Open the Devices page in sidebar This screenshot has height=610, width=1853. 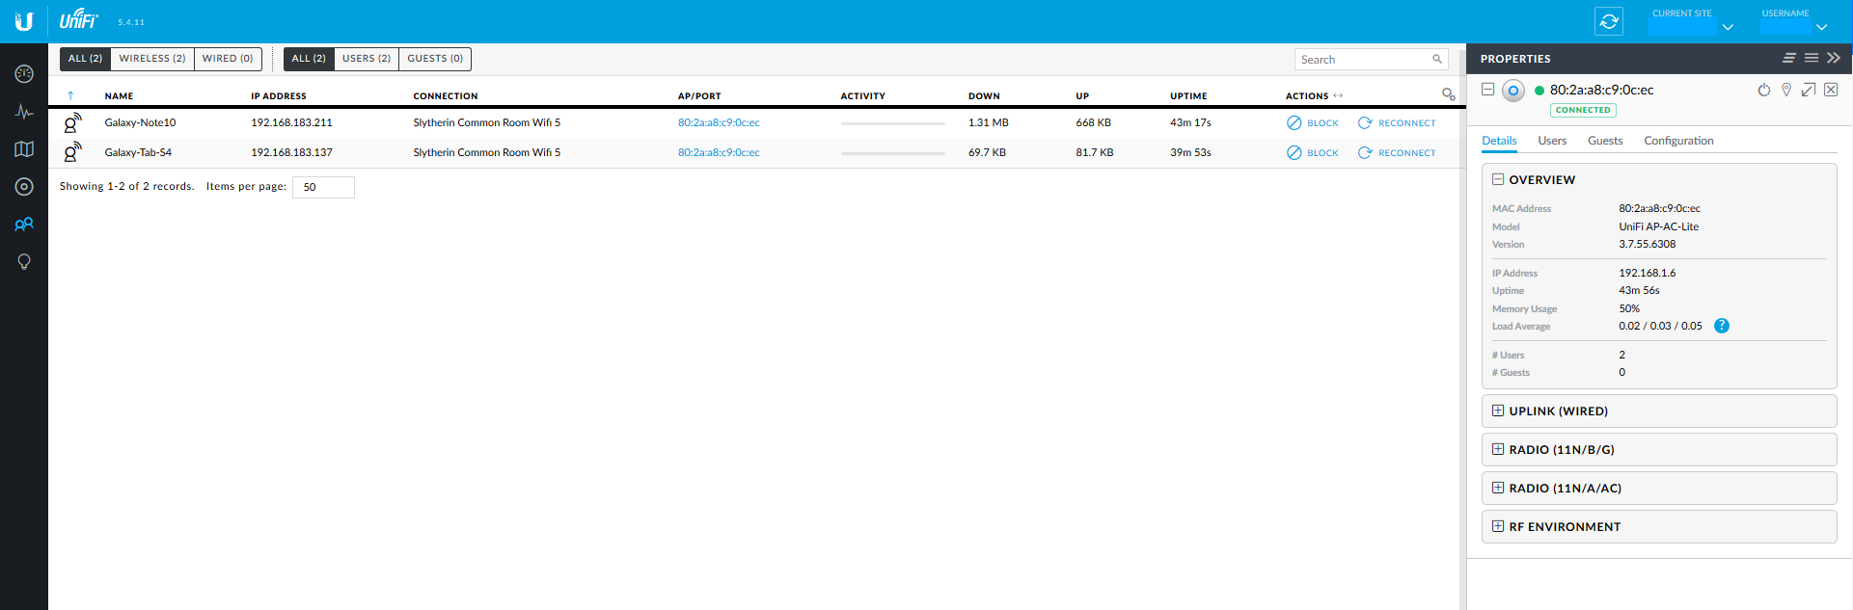[x=24, y=187]
